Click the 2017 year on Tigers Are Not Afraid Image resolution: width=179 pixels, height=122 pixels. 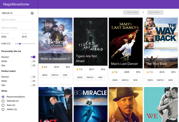92,70
